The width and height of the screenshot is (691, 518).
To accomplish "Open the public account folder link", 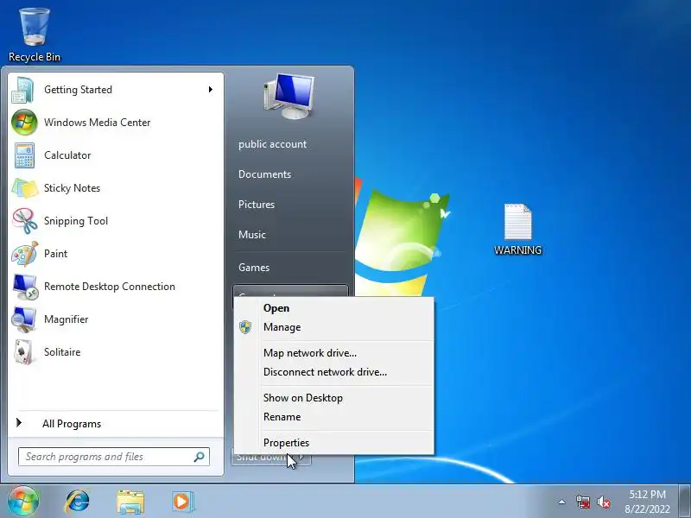I will coord(272,144).
